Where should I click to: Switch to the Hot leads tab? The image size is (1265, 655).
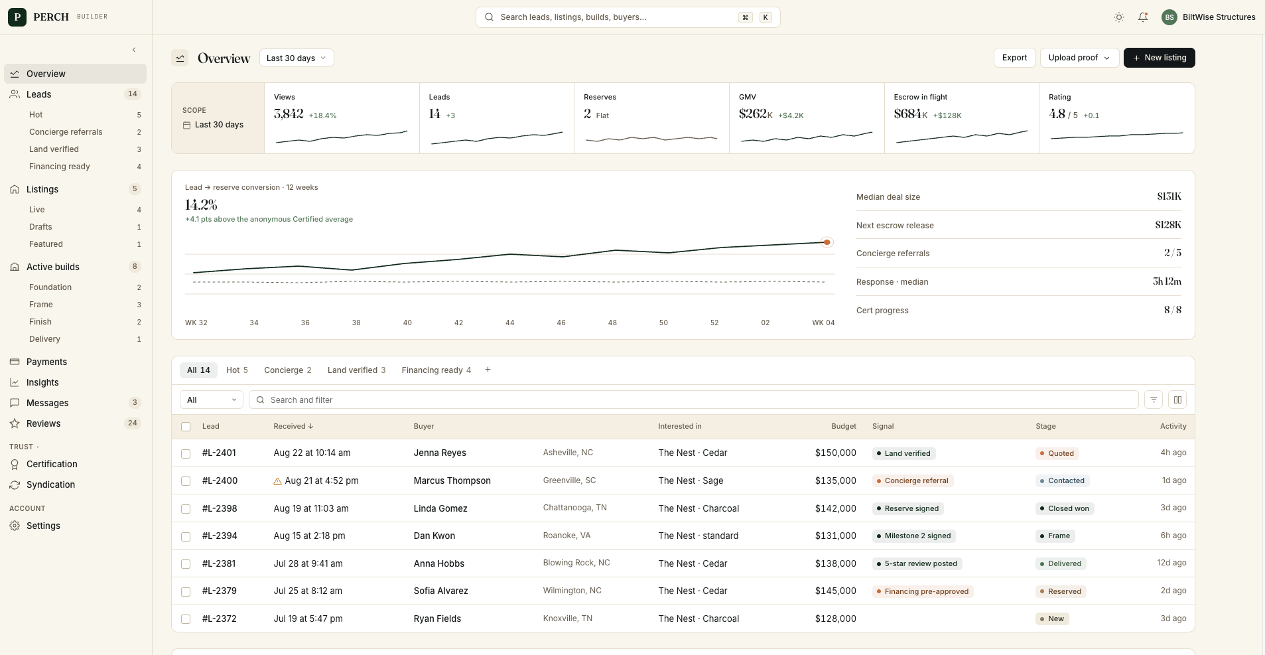point(237,370)
